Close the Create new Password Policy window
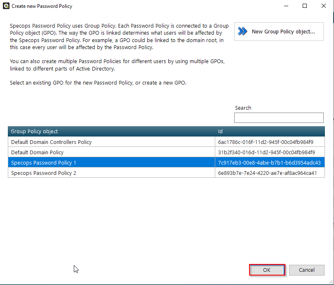Image resolution: width=334 pixels, height=285 pixels. coord(324,6)
